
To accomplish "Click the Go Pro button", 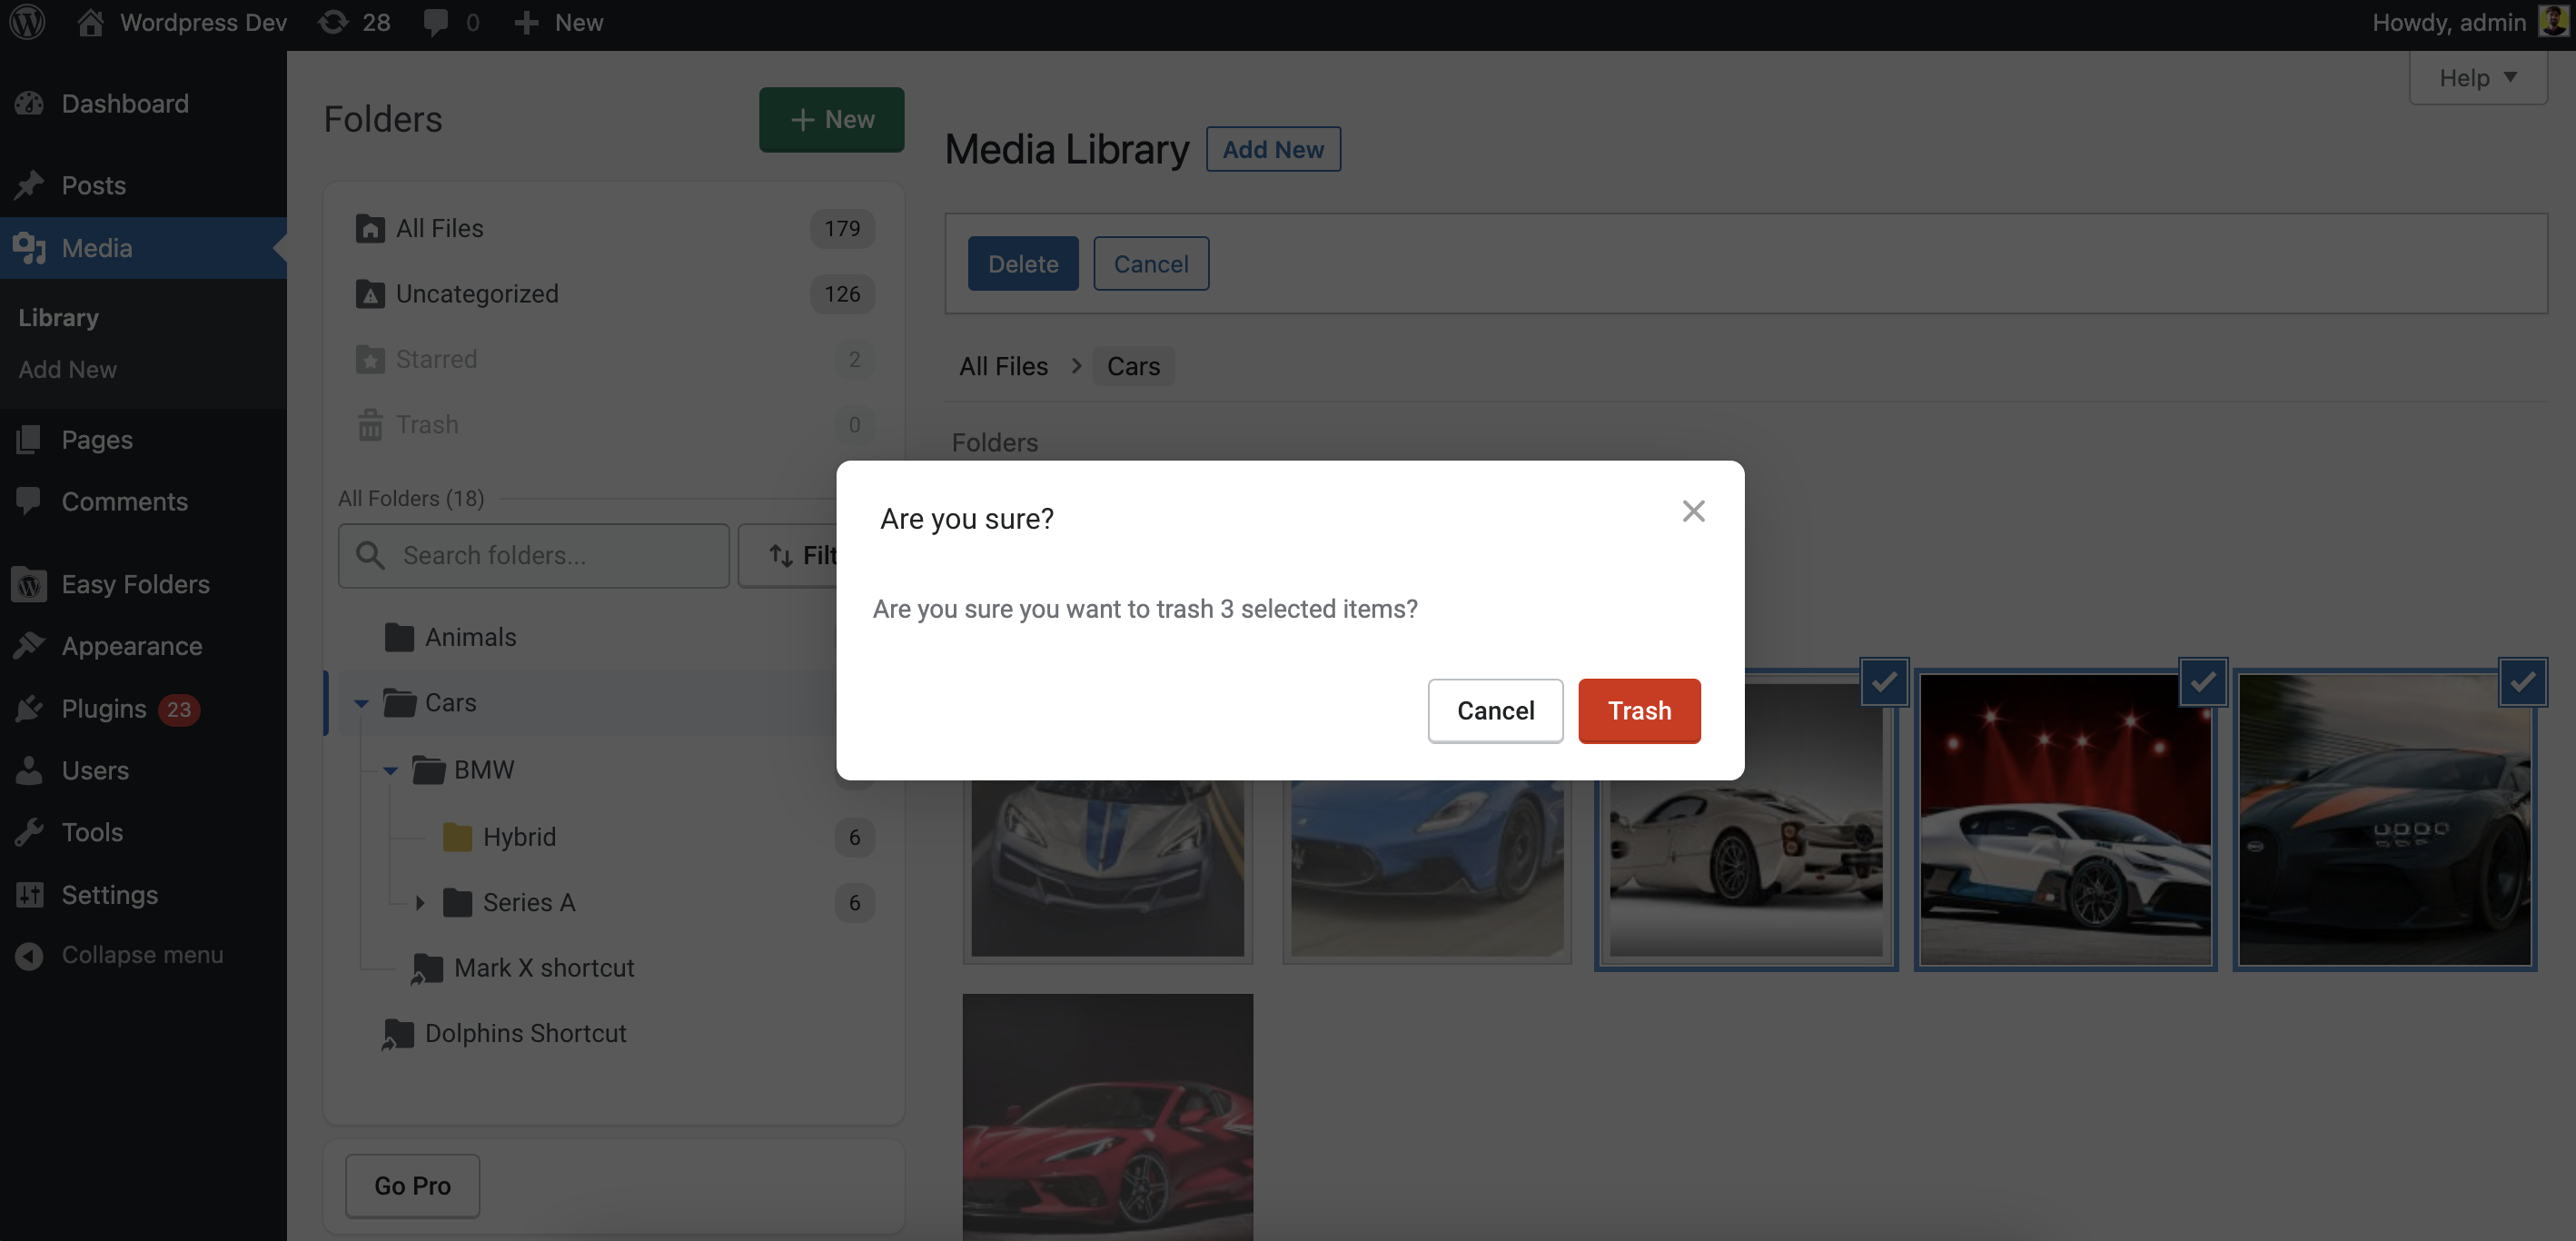I will 412,1185.
